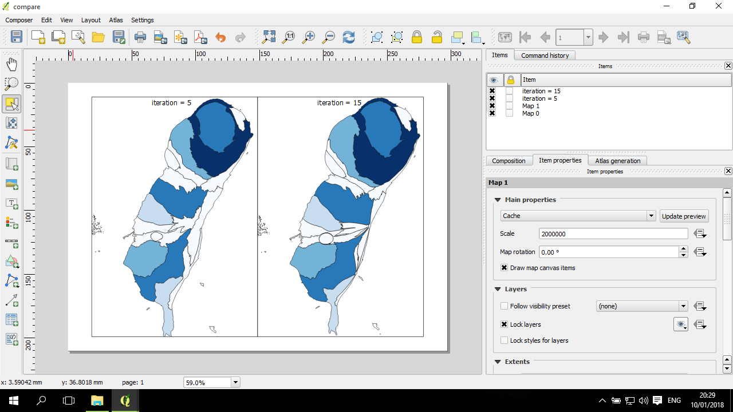Open the Atlas menu

coord(116,20)
